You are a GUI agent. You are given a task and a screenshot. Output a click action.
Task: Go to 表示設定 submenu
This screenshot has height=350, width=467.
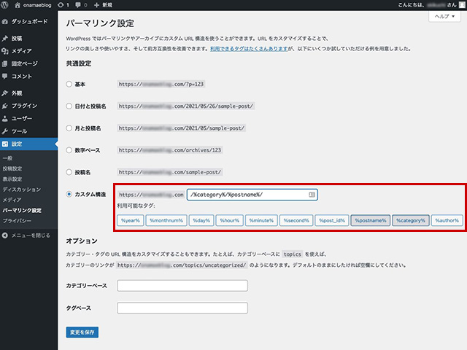(x=12, y=179)
